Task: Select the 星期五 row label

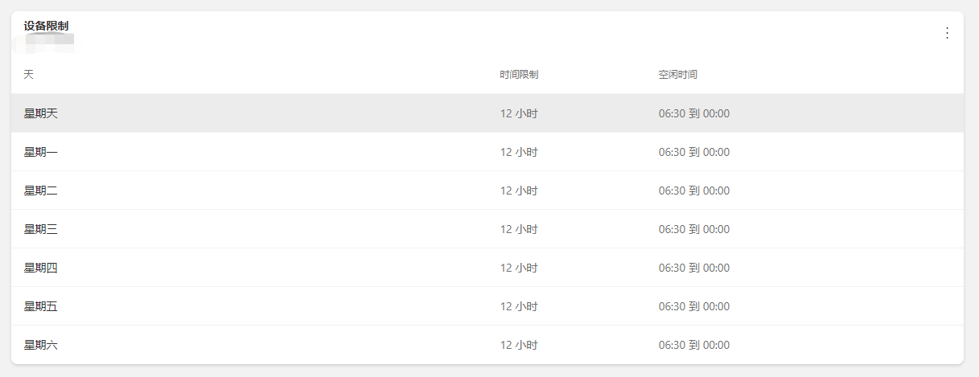Action: click(x=41, y=306)
